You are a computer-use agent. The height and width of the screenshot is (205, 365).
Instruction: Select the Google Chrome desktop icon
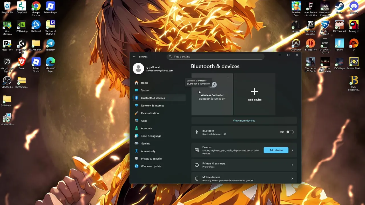point(36,9)
